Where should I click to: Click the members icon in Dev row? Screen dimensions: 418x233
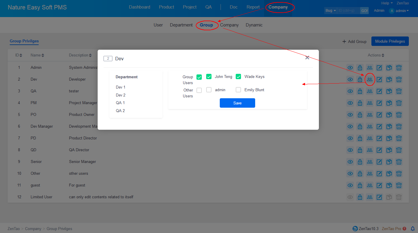pos(370,79)
